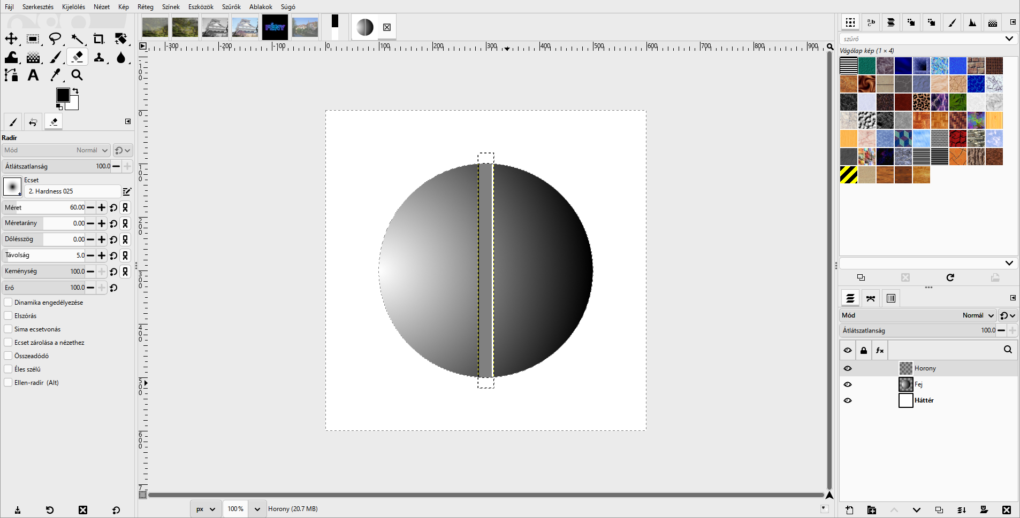The image size is (1020, 518).
Task: Tick the Elszórás checkbox
Action: pyautogui.click(x=8, y=315)
